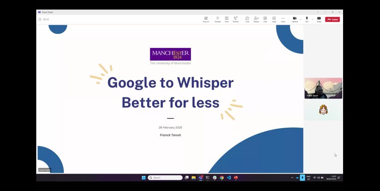Click the shield security icon beside call timer
The width and height of the screenshot is (380, 191).
tap(40, 19)
